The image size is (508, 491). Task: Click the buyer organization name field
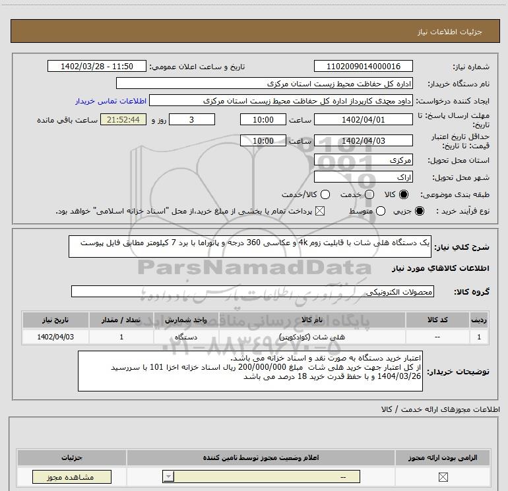pyautogui.click(x=265, y=83)
